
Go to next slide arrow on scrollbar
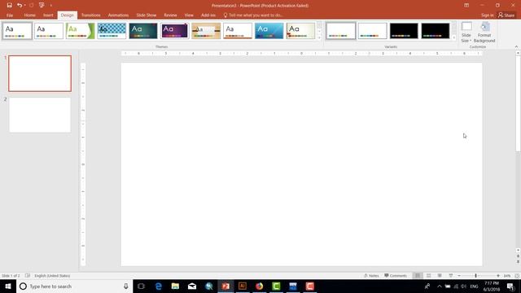click(518, 262)
